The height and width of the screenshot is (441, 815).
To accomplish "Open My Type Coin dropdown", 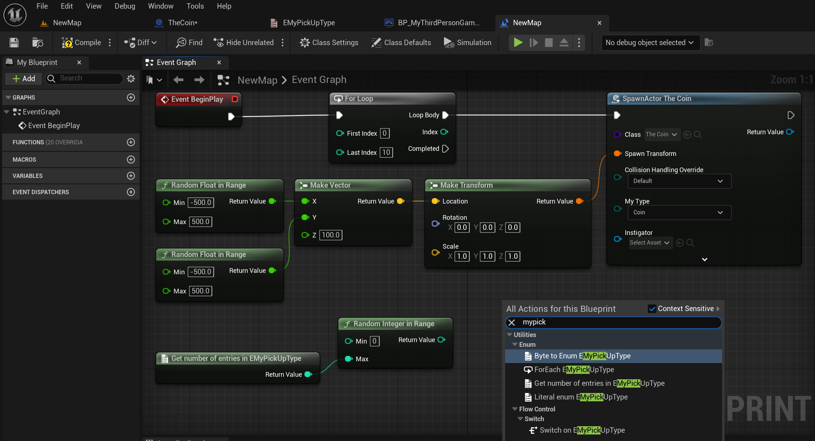I will click(679, 213).
